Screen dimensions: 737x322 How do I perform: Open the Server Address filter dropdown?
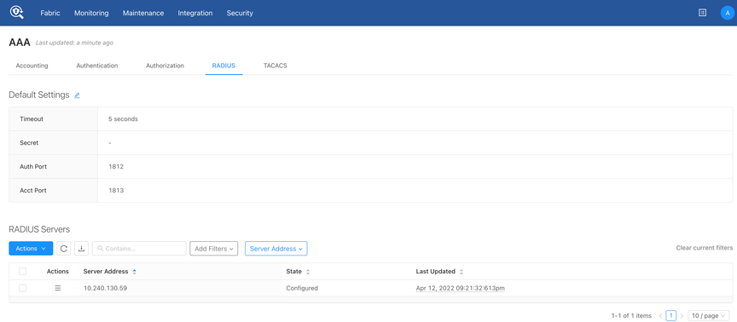click(276, 249)
